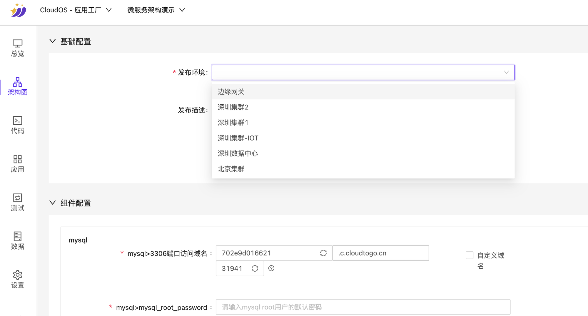
Task: Click the help icon beside the port field
Action: [271, 268]
